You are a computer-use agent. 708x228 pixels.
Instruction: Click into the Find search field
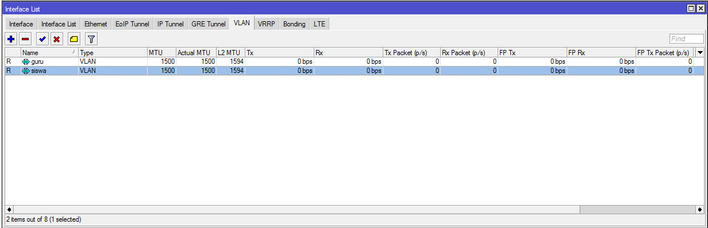(x=687, y=39)
